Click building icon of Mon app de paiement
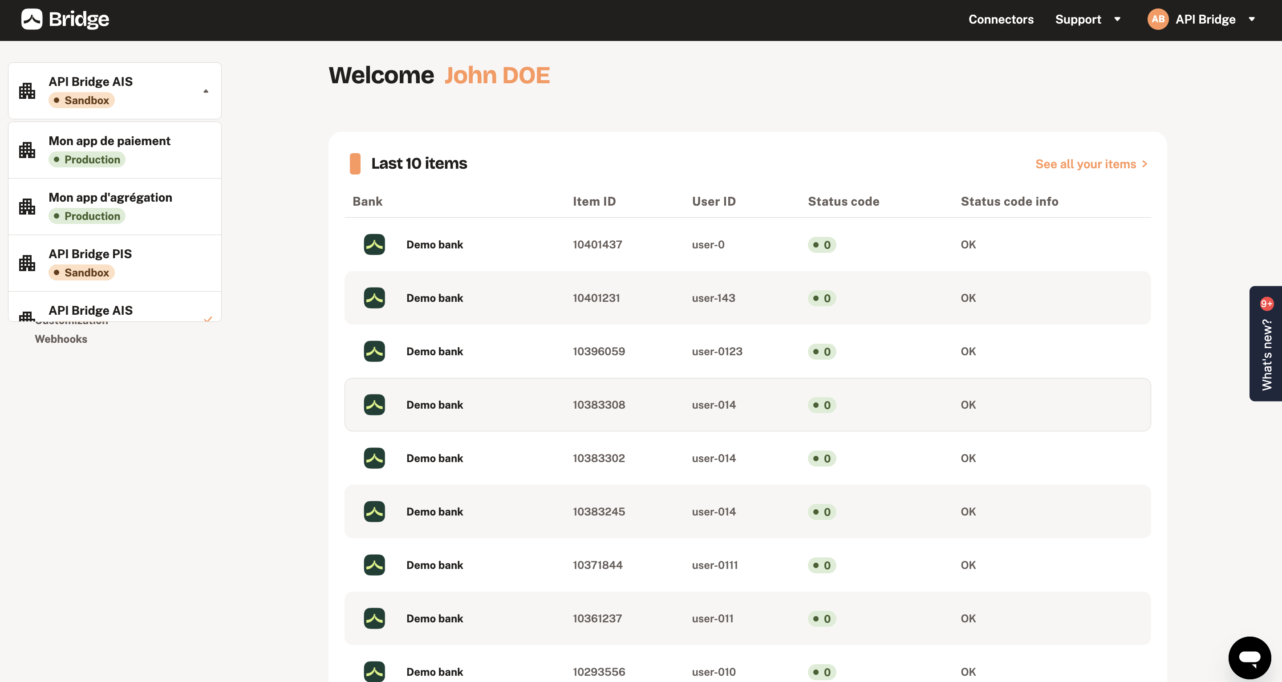 (27, 150)
